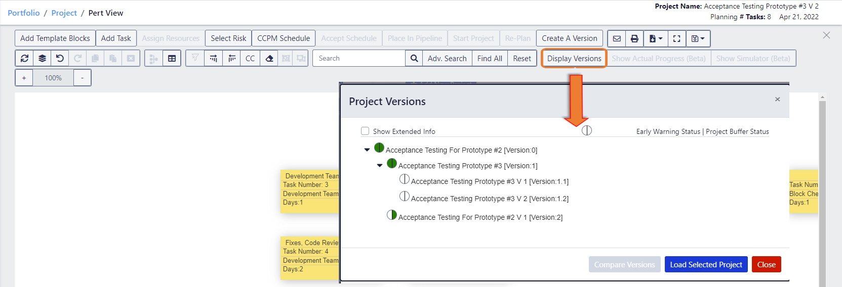The height and width of the screenshot is (287, 842).
Task: Click the Display Versions button
Action: pyautogui.click(x=574, y=59)
